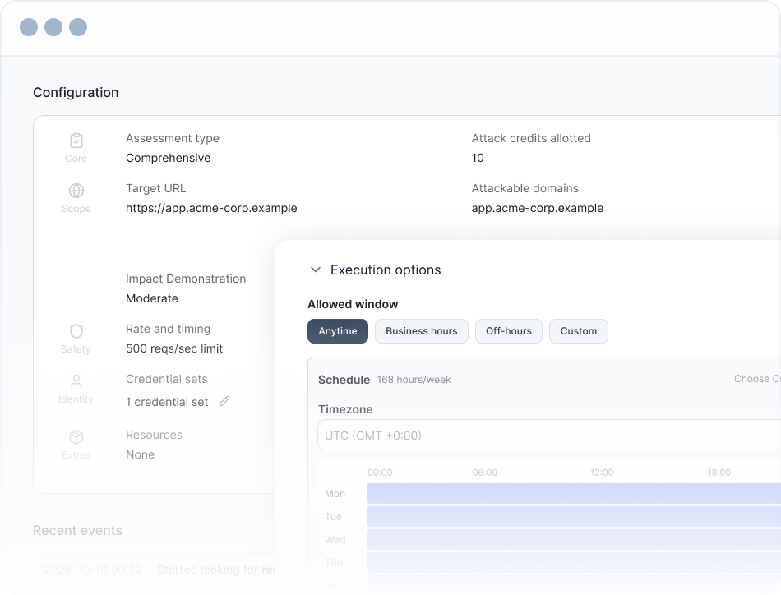Viewport: 781px width, 595px height.
Task: Click the Extras box icon
Action: (x=76, y=437)
